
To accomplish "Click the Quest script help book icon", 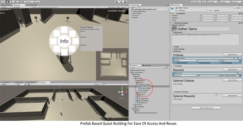I will 240,23.
